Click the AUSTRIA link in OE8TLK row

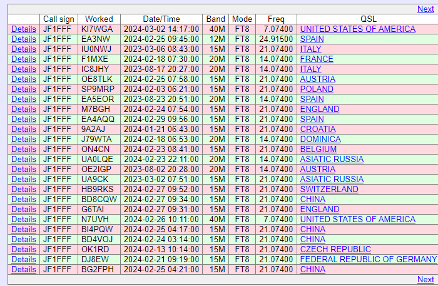[x=317, y=79]
